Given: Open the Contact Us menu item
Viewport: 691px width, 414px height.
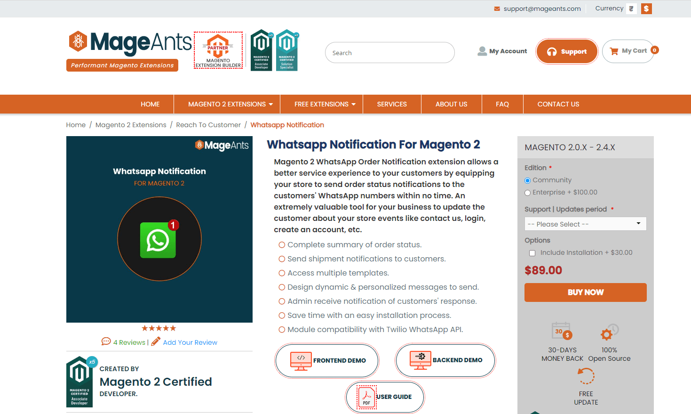Looking at the screenshot, I should coord(558,104).
